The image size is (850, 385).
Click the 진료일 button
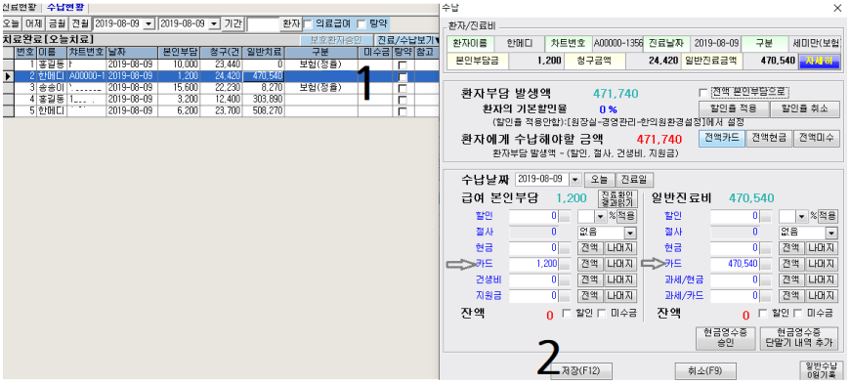click(636, 180)
